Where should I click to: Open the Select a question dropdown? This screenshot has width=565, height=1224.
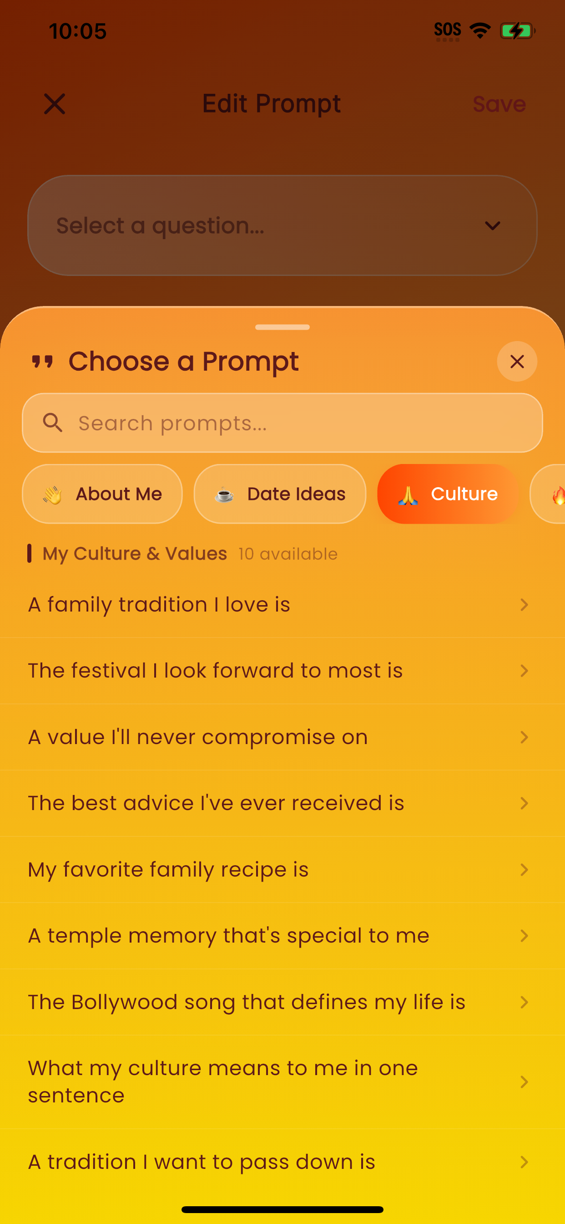coord(282,225)
